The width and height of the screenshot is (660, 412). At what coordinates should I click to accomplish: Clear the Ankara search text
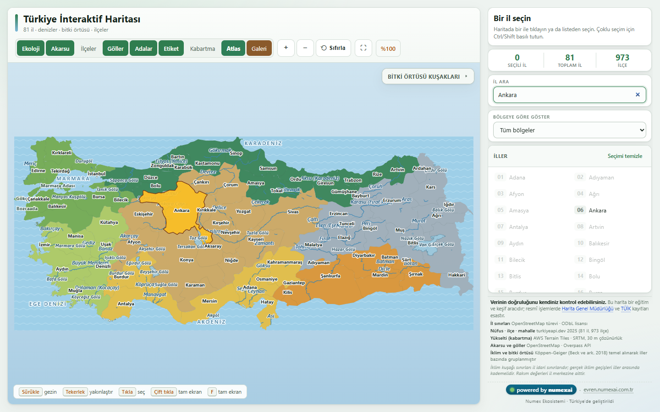coord(638,95)
